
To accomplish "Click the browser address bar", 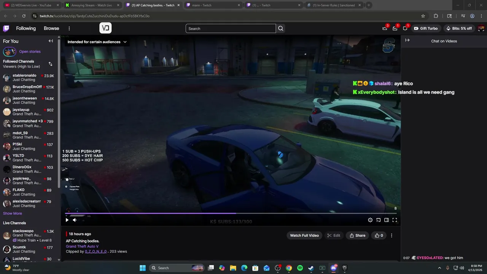I will point(226,16).
